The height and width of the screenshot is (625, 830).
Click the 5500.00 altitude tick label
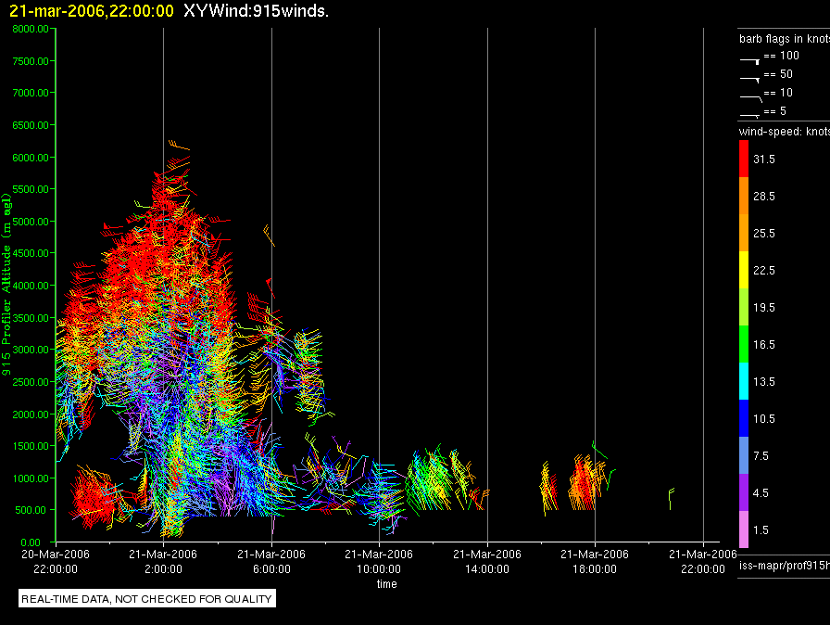[x=31, y=189]
